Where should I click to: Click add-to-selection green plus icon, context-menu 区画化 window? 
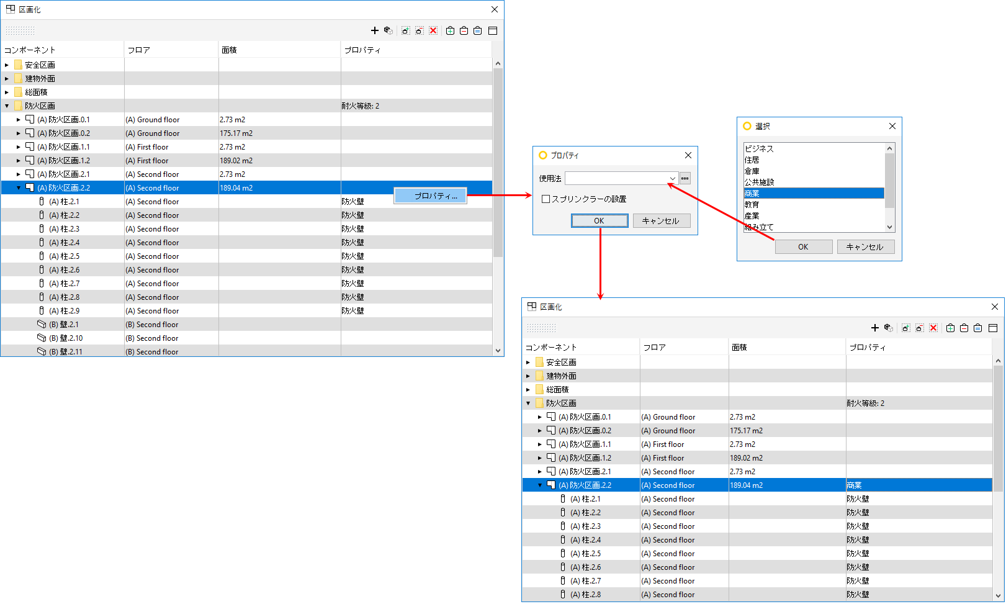tap(405, 30)
